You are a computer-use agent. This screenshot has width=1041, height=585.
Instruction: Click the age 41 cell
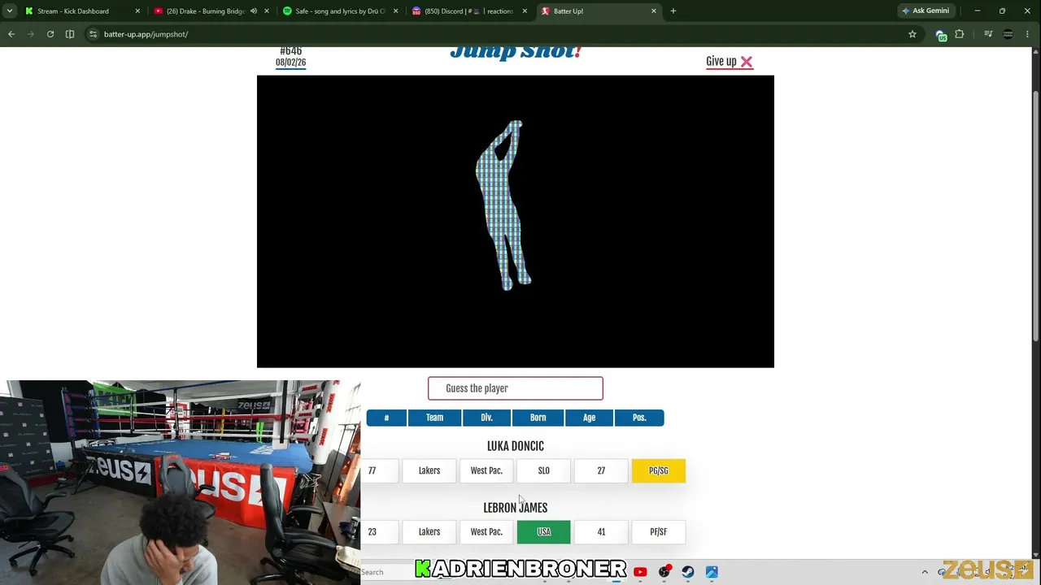[x=601, y=532]
